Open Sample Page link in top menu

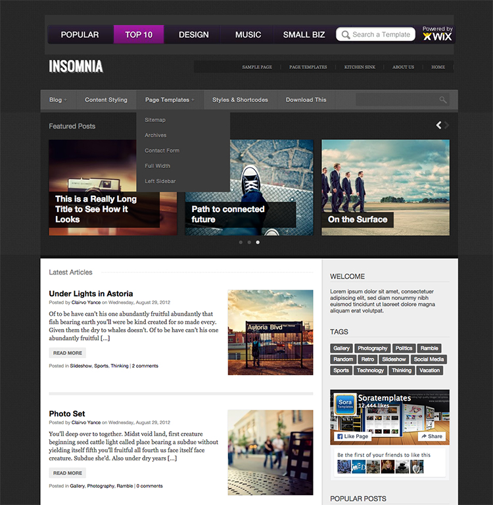[x=257, y=67]
